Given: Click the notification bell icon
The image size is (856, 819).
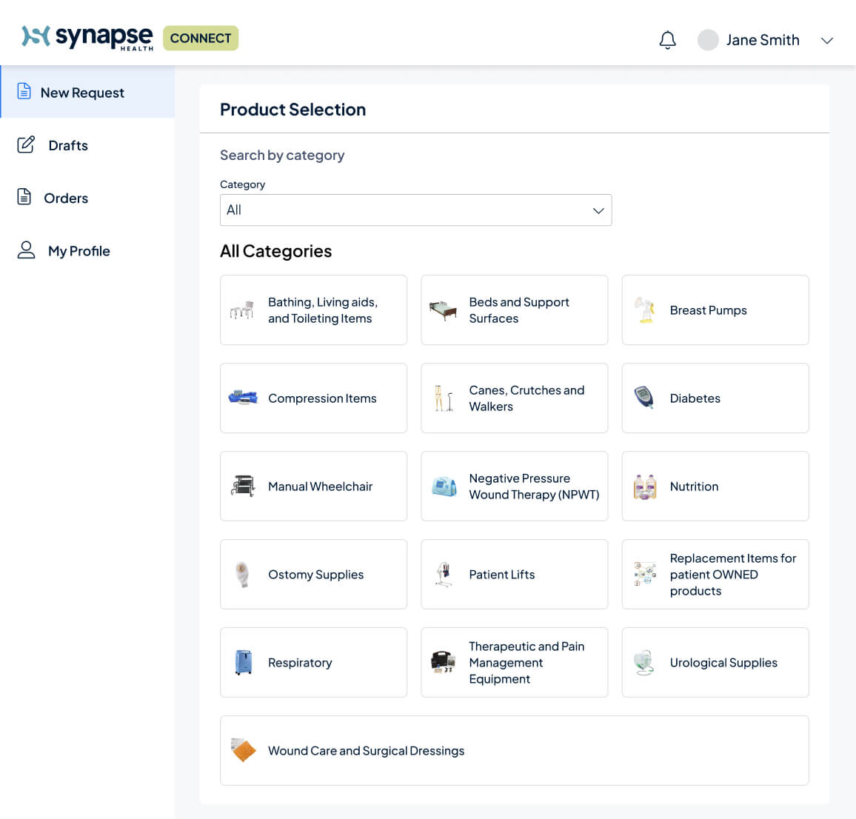Looking at the screenshot, I should (667, 40).
